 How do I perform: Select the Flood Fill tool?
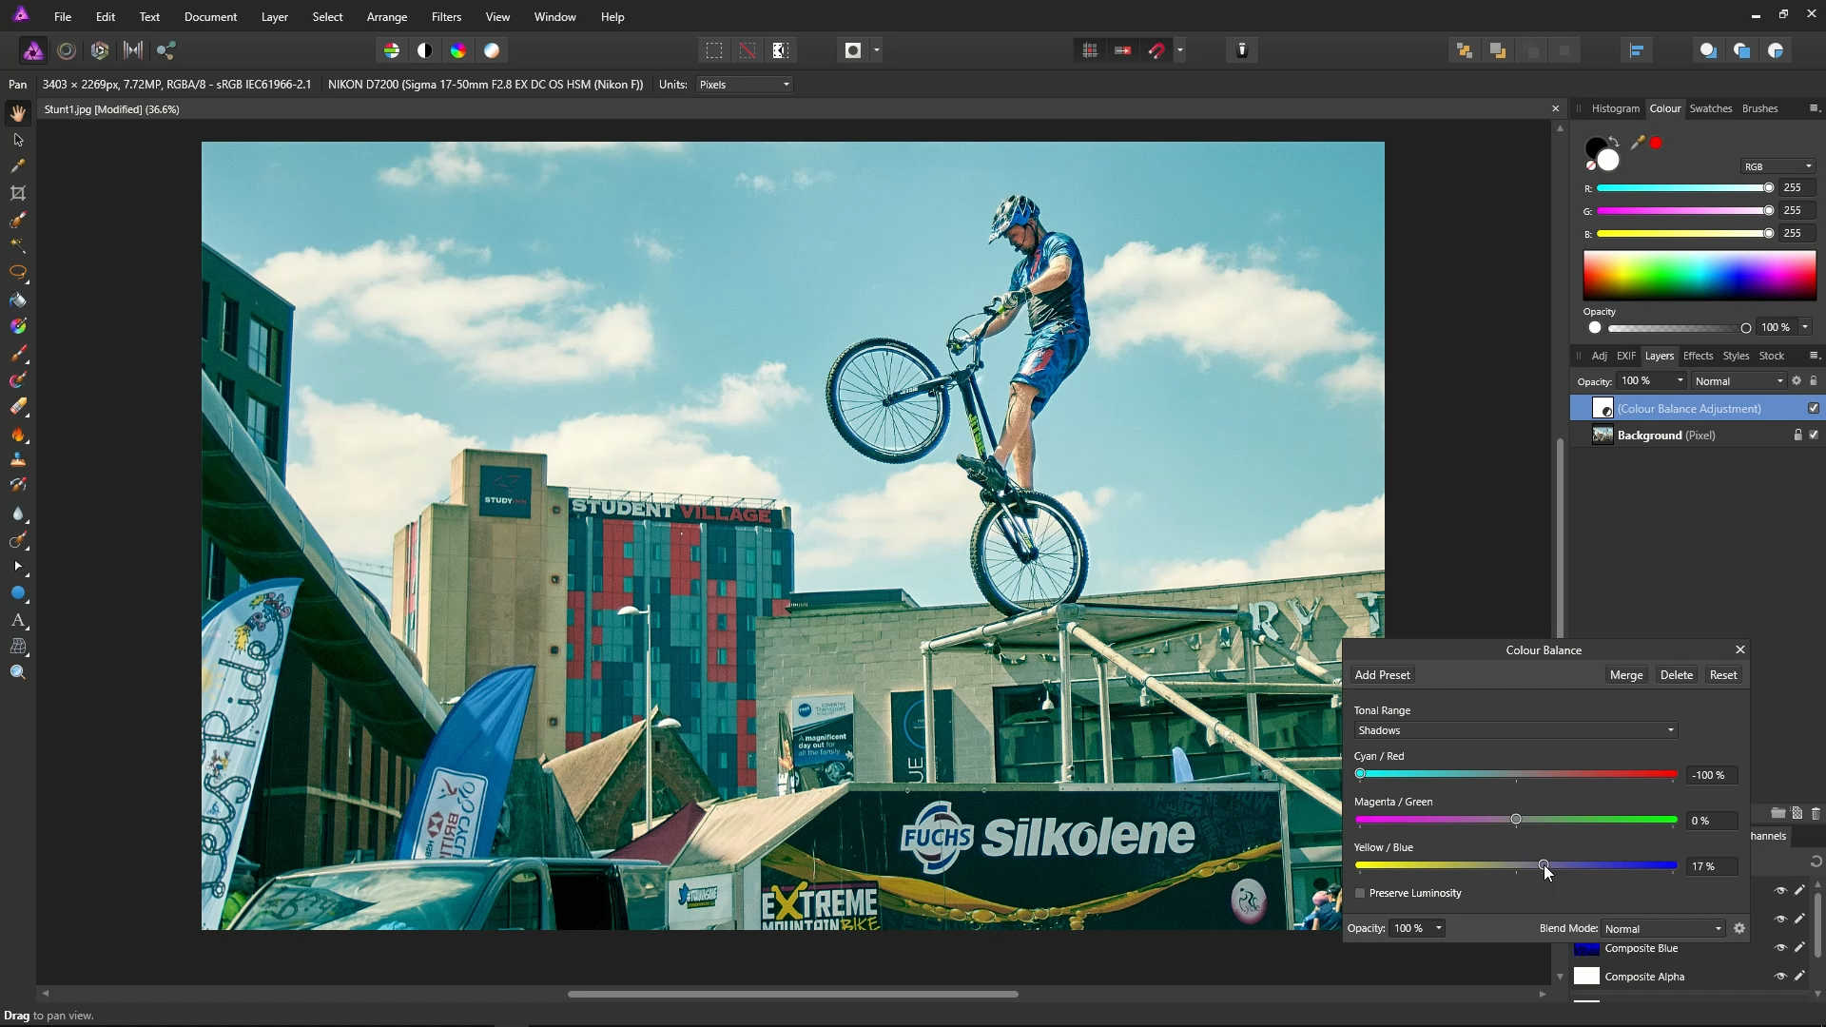[18, 300]
